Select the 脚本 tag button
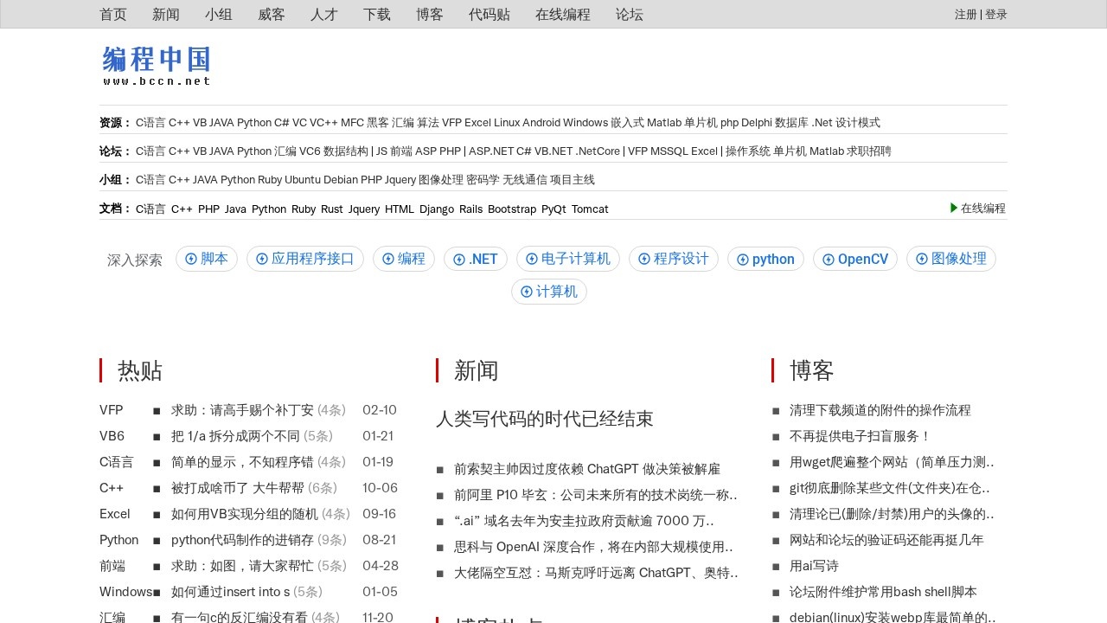 click(x=206, y=259)
